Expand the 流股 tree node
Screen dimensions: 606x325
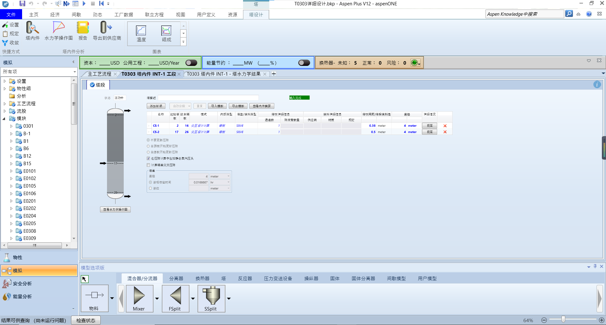tap(5, 111)
